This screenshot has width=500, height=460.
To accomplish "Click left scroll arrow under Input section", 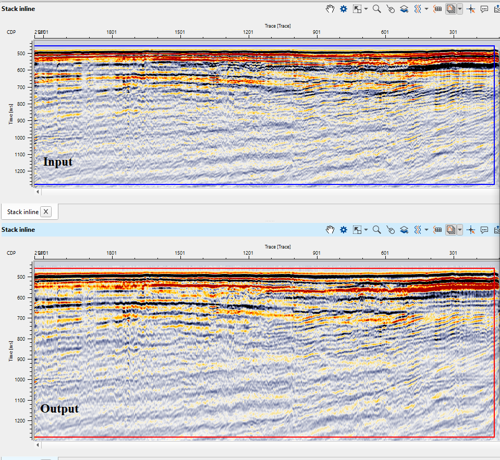I will (x=38, y=192).
